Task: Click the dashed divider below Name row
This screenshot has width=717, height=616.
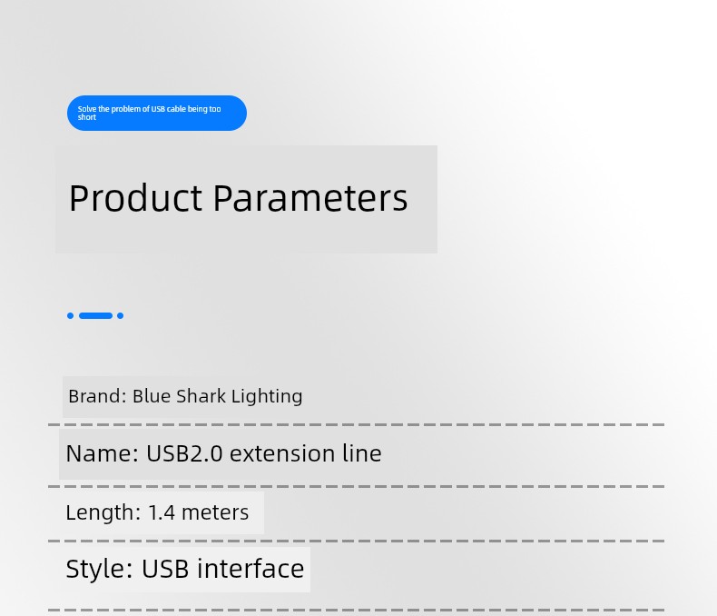Action: coord(356,486)
